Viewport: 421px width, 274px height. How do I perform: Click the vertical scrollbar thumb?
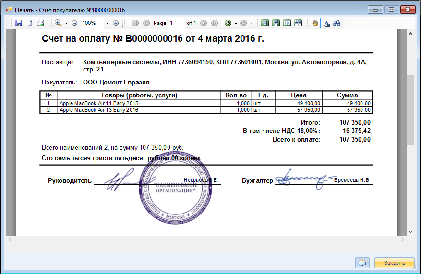pyautogui.click(x=410, y=110)
